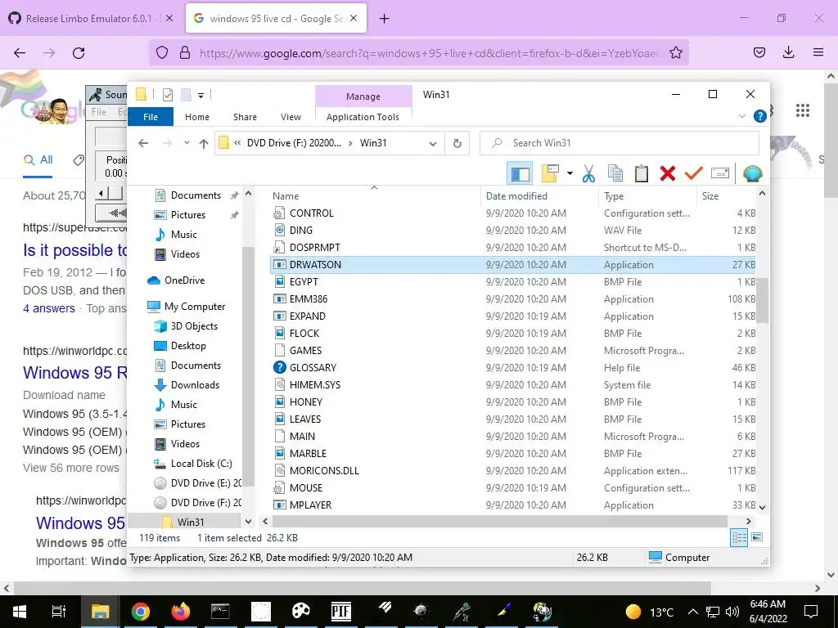Click the file list horizontal scrollbar
The image size is (838, 628).
[x=500, y=521]
